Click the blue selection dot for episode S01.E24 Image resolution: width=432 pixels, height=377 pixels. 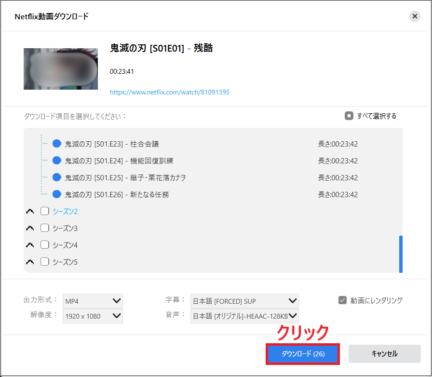[x=56, y=161]
